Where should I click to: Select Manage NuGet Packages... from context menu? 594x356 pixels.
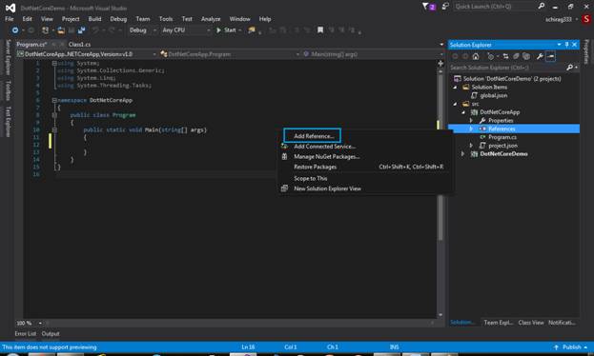[x=326, y=157]
